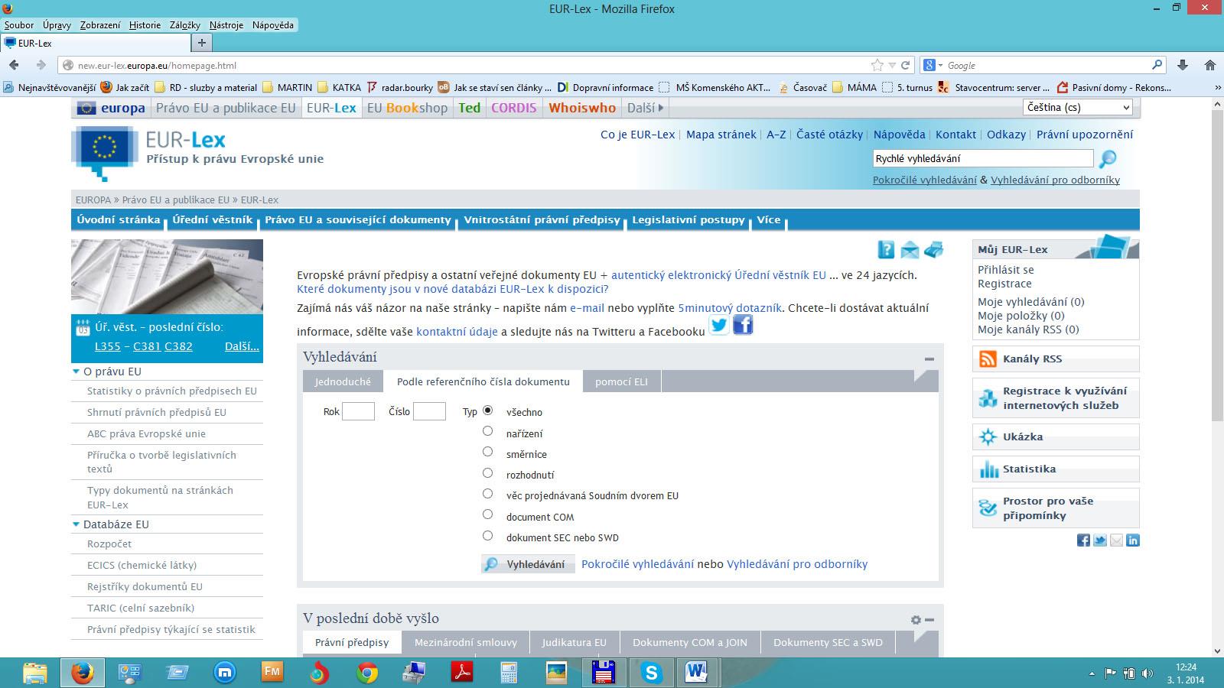Open the C382 latest issue link
1224x688 pixels.
[x=178, y=346]
